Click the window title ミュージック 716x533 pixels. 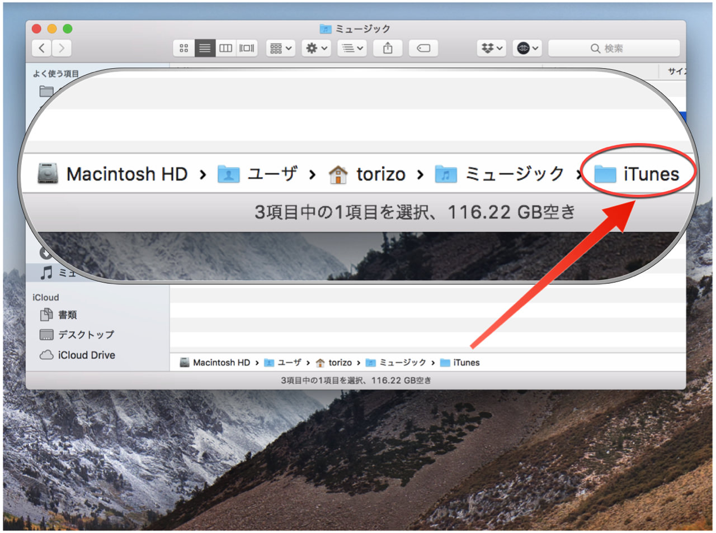pyautogui.click(x=362, y=28)
